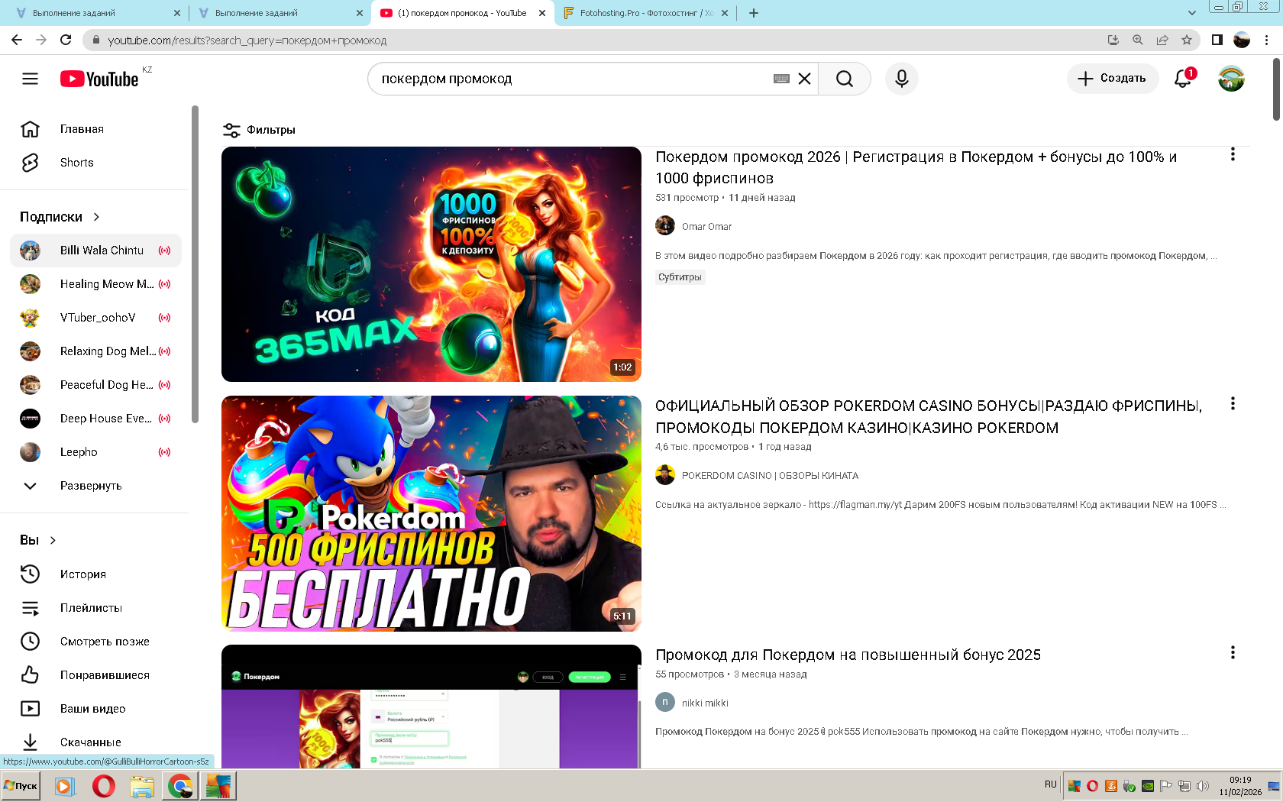Open the Пуск start menu

click(x=21, y=785)
